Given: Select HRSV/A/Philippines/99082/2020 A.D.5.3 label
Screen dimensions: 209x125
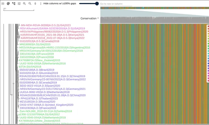Looking at the screenshot, I should click(54, 32).
